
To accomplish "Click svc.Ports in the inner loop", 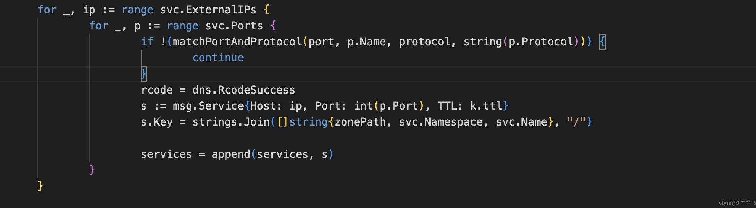I will [x=234, y=26].
